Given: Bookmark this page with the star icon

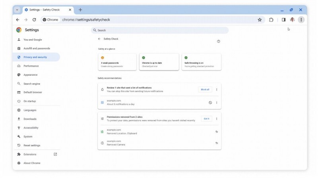Looking at the screenshot, I should click(x=260, y=20).
